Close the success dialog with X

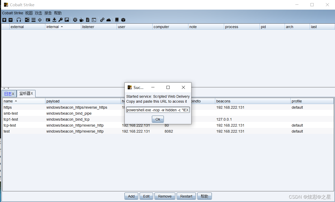(183, 87)
